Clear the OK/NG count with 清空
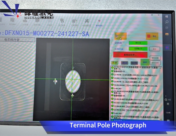 click(154, 49)
